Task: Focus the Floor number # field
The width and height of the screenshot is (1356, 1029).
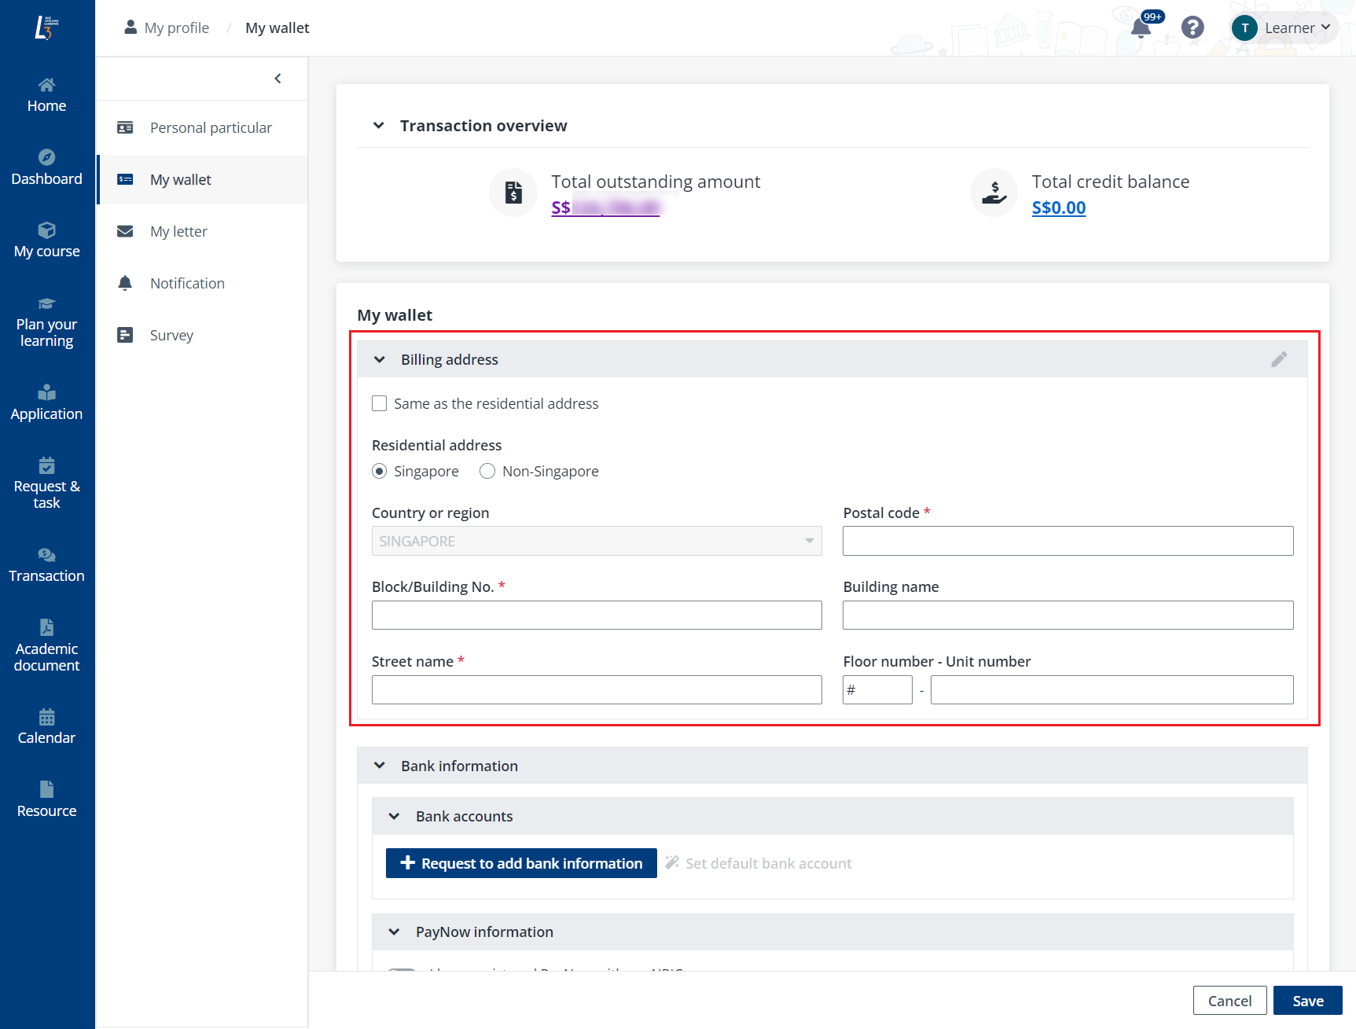Action: click(877, 689)
